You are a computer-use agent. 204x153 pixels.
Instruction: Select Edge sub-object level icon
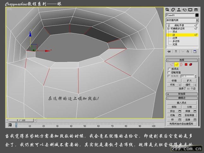point(177,64)
